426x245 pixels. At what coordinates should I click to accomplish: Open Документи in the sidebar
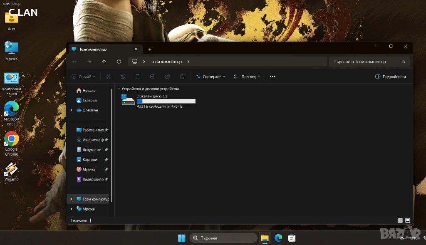[92, 150]
